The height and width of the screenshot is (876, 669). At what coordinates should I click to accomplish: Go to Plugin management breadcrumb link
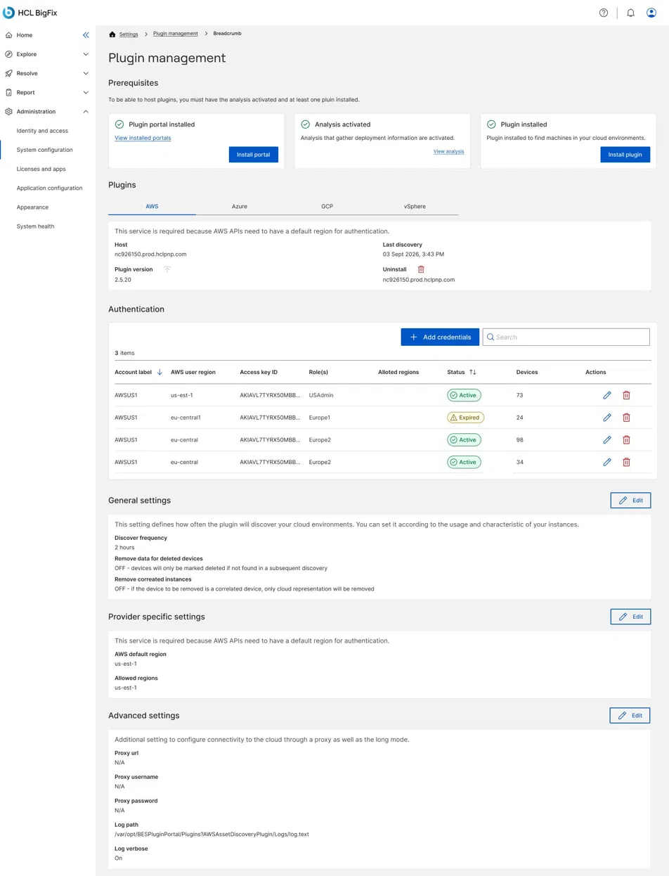176,34
